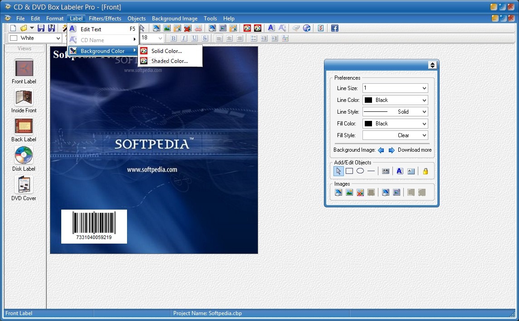Center align the text

[229, 38]
